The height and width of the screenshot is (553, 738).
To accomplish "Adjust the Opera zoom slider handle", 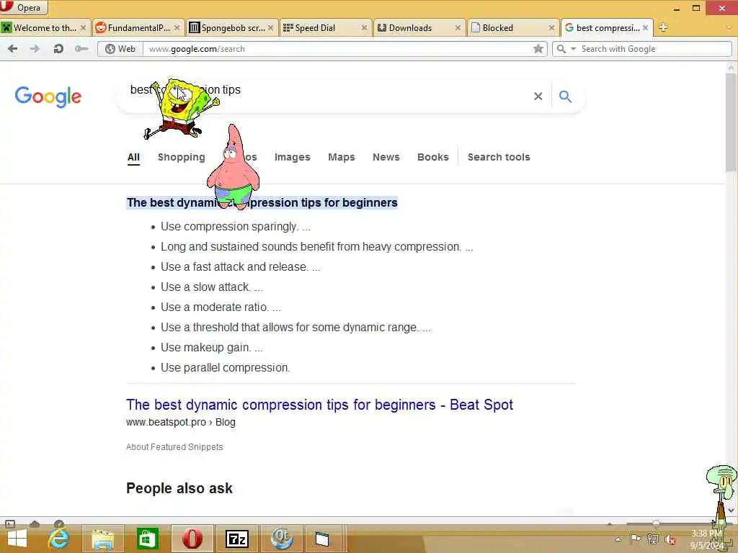I will coord(656,523).
